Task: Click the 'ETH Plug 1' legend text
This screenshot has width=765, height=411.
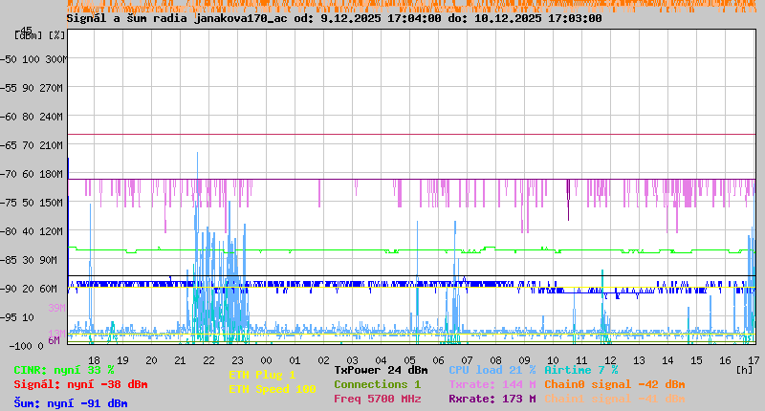Action: coord(262,375)
